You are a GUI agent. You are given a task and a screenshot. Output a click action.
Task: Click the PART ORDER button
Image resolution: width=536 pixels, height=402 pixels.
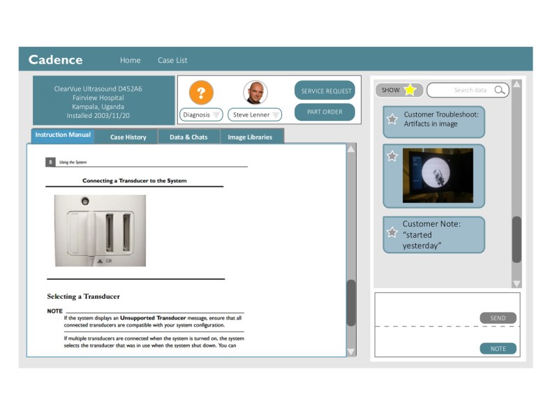[325, 112]
